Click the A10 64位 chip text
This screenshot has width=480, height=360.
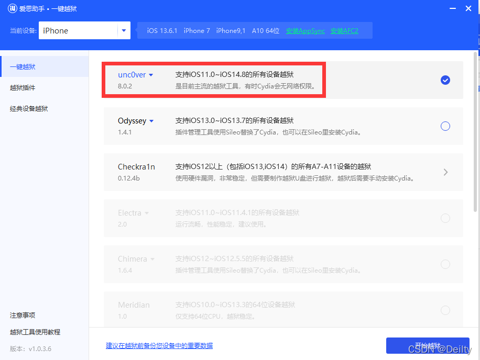pyautogui.click(x=266, y=31)
